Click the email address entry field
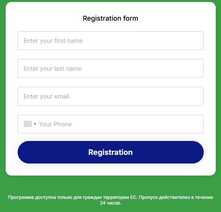Screen dimensions: 221x212 click(111, 96)
